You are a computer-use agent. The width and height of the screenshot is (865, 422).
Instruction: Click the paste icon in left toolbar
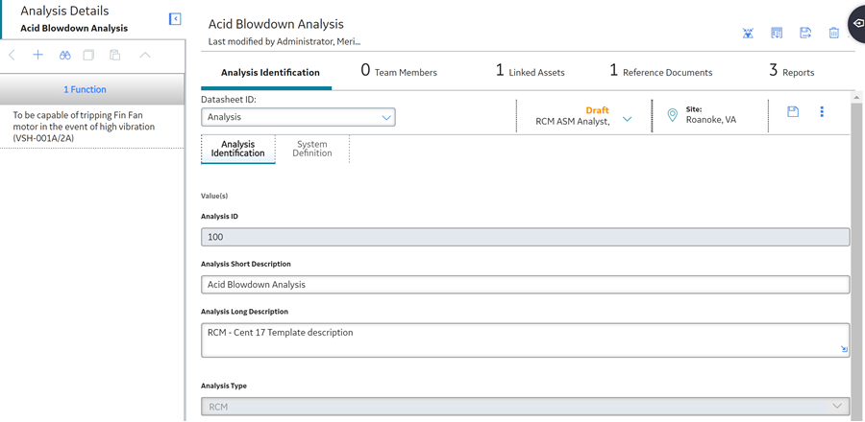click(x=114, y=55)
